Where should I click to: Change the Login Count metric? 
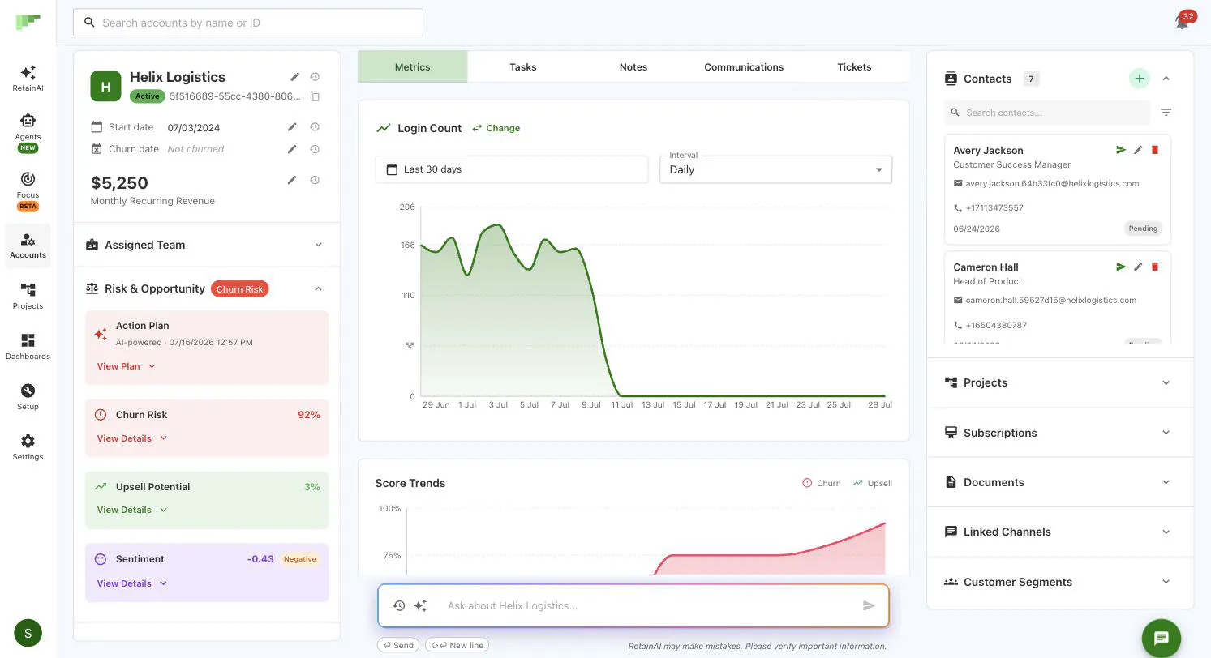coord(496,128)
